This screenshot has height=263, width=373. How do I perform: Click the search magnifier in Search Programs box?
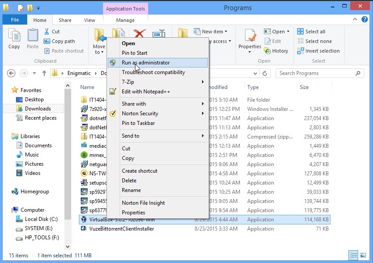pos(357,73)
